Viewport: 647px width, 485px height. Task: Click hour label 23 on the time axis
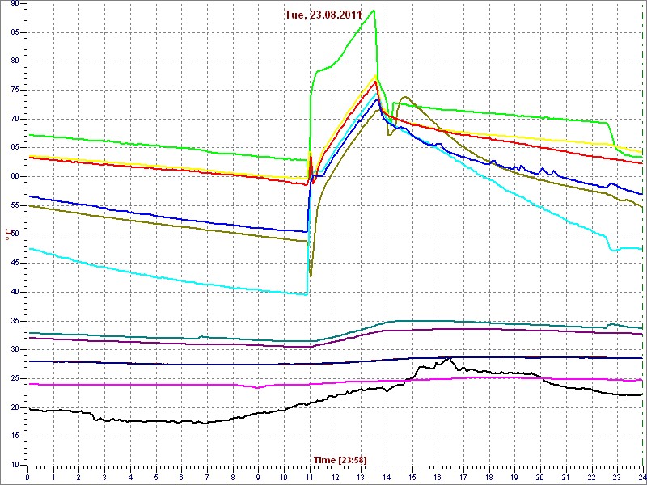click(x=617, y=478)
